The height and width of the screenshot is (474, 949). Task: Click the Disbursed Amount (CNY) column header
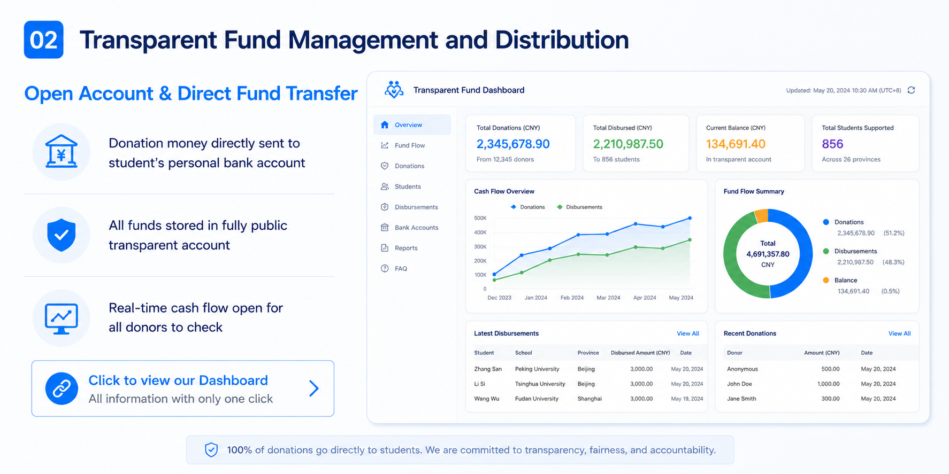pyautogui.click(x=640, y=353)
